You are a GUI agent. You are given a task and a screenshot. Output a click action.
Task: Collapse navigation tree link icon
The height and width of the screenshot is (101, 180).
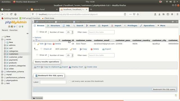coord(28,34)
